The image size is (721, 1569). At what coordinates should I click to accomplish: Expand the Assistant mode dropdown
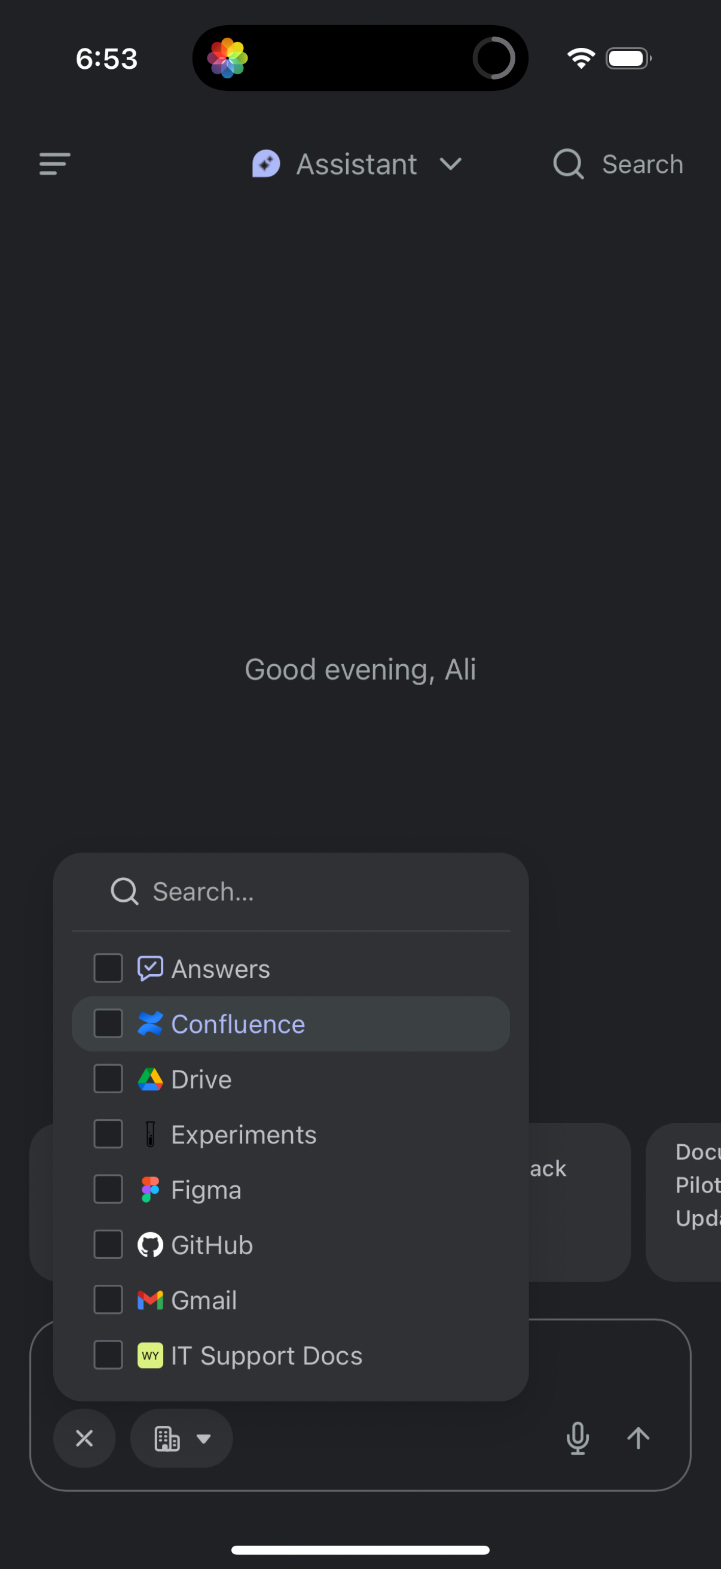pyautogui.click(x=451, y=164)
